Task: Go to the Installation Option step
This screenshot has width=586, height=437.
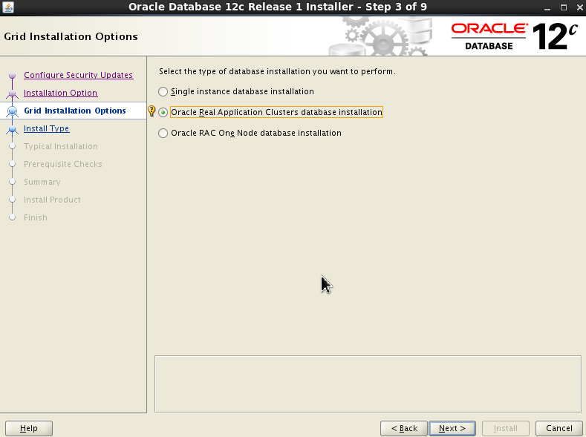Action: [61, 93]
